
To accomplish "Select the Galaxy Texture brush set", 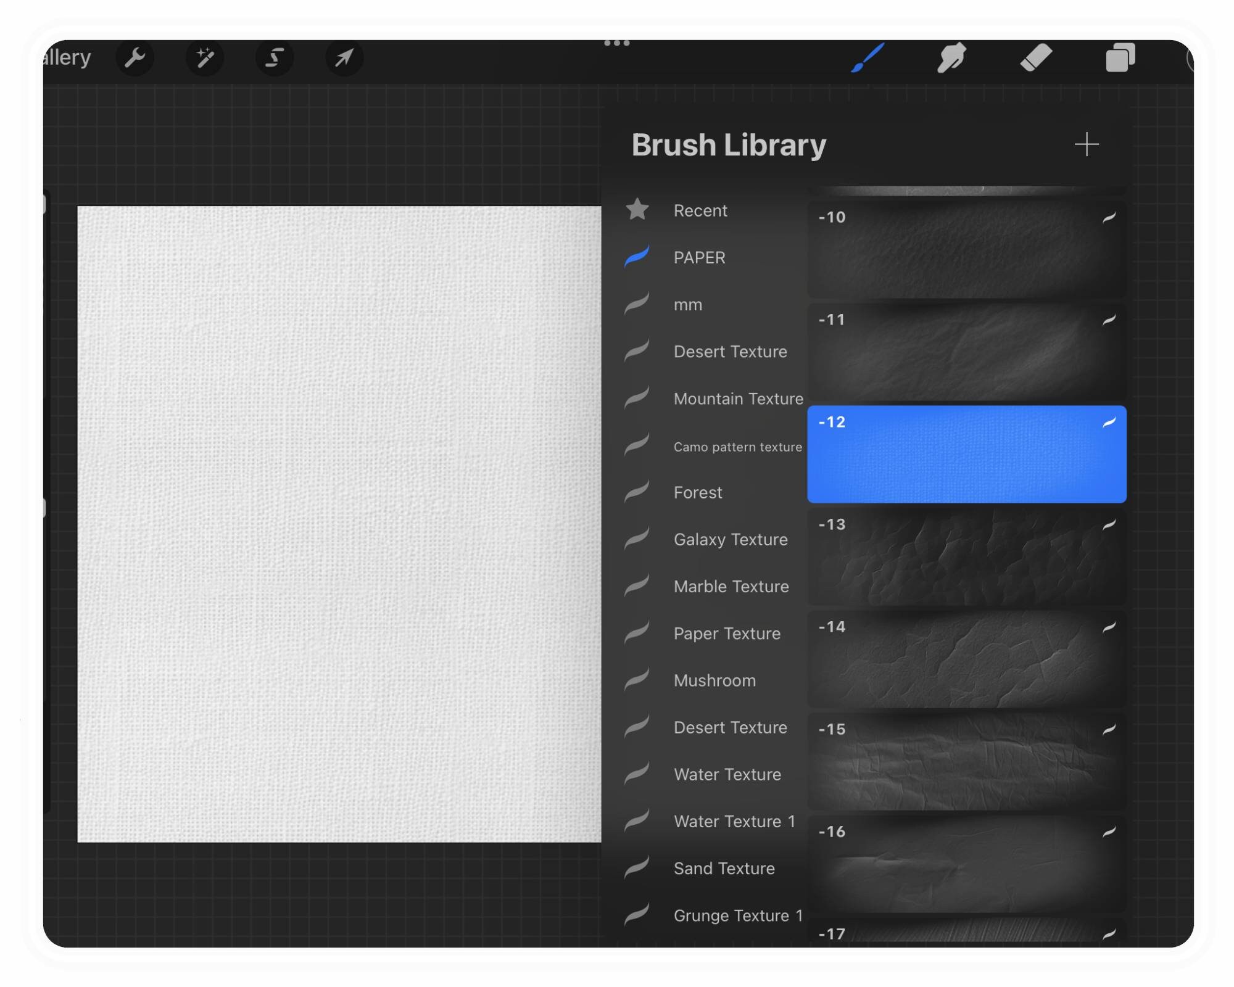I will (x=730, y=539).
